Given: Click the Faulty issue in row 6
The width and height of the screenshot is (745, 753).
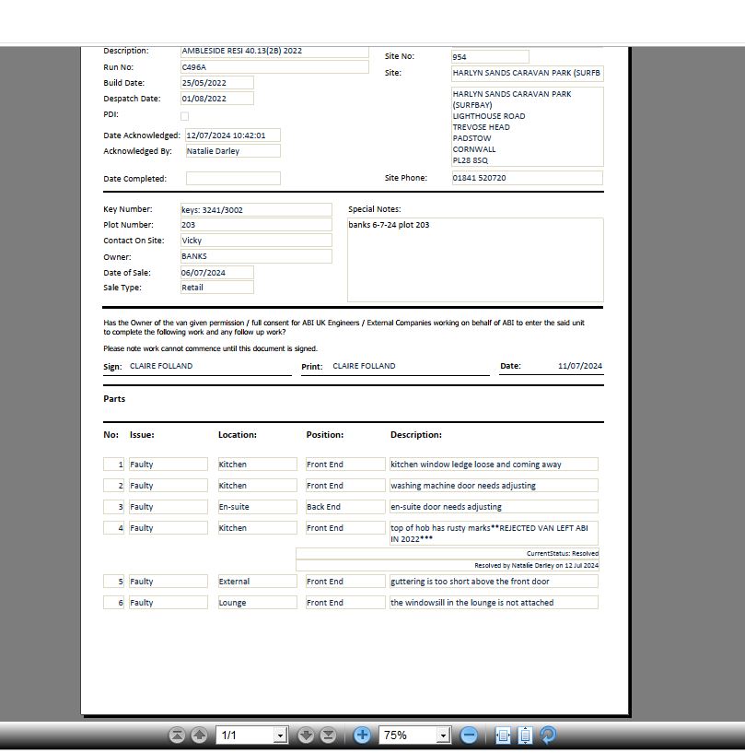Looking at the screenshot, I should pos(169,603).
